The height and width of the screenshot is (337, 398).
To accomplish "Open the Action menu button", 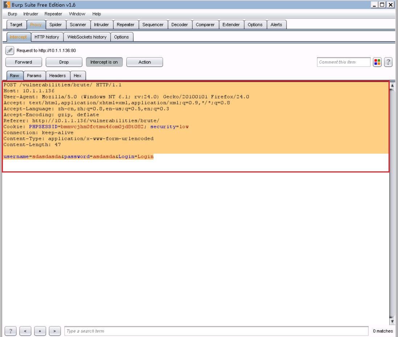I will (144, 62).
